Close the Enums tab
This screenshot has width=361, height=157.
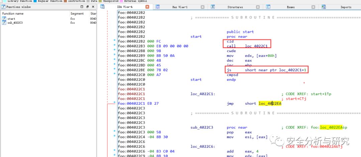[313, 7]
